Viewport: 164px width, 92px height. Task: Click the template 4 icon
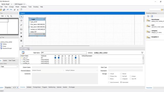[148, 37]
